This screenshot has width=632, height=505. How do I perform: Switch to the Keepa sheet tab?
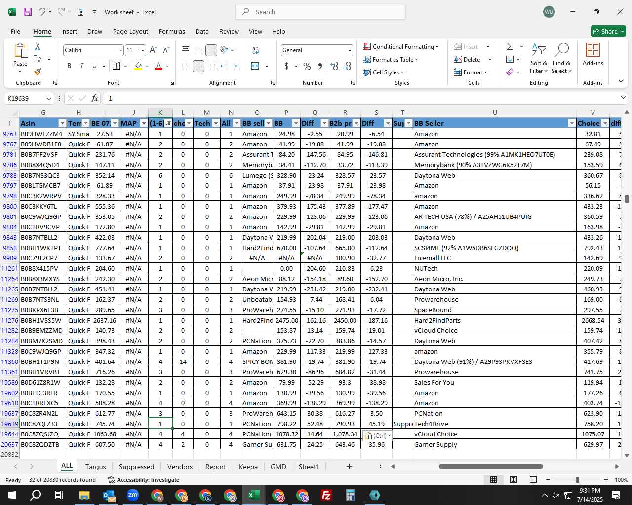pos(248,467)
